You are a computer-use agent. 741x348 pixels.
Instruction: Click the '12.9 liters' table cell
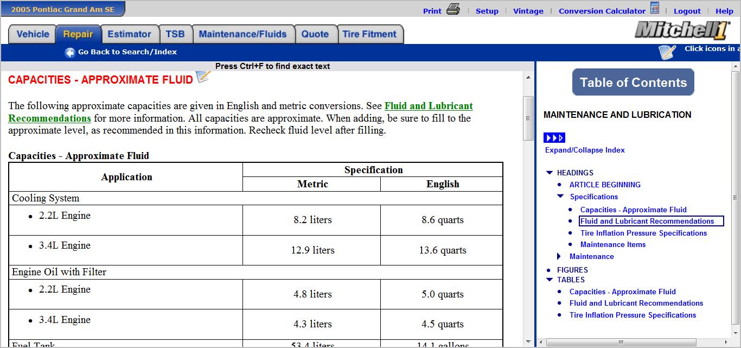tap(312, 250)
